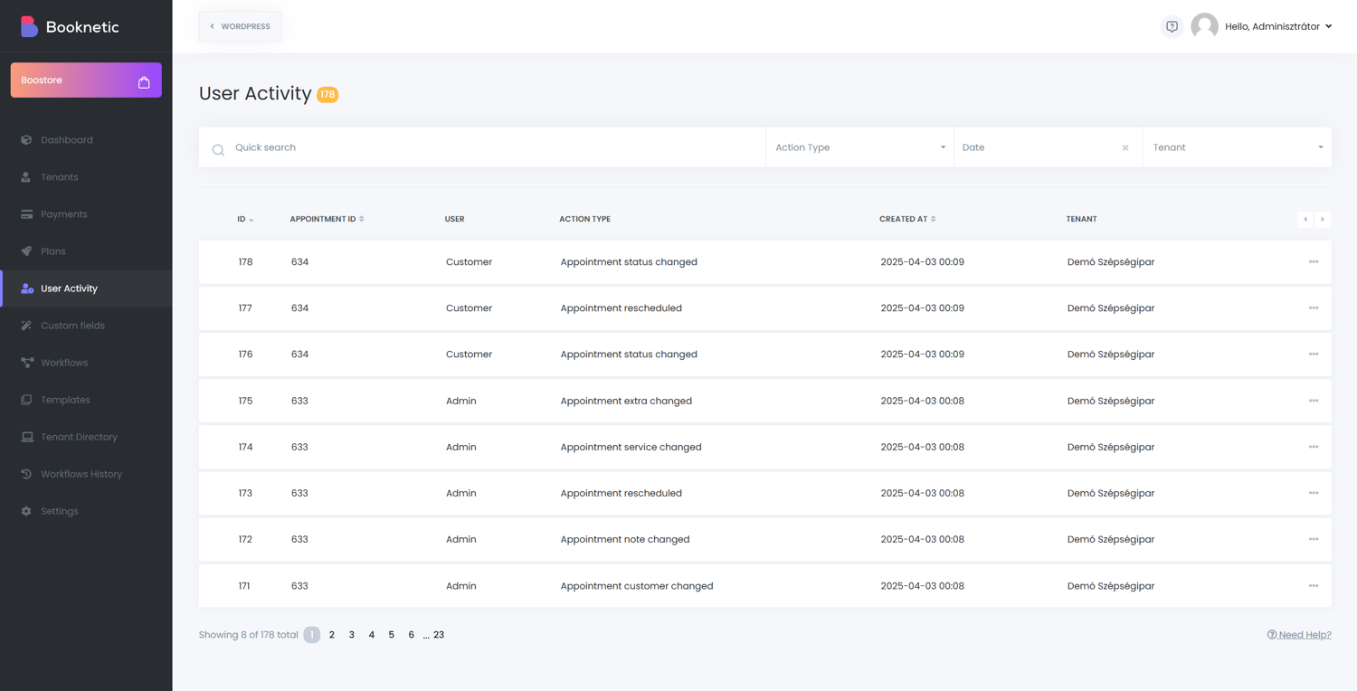Click the administrator avatar picture
The image size is (1357, 691).
coord(1204,26)
